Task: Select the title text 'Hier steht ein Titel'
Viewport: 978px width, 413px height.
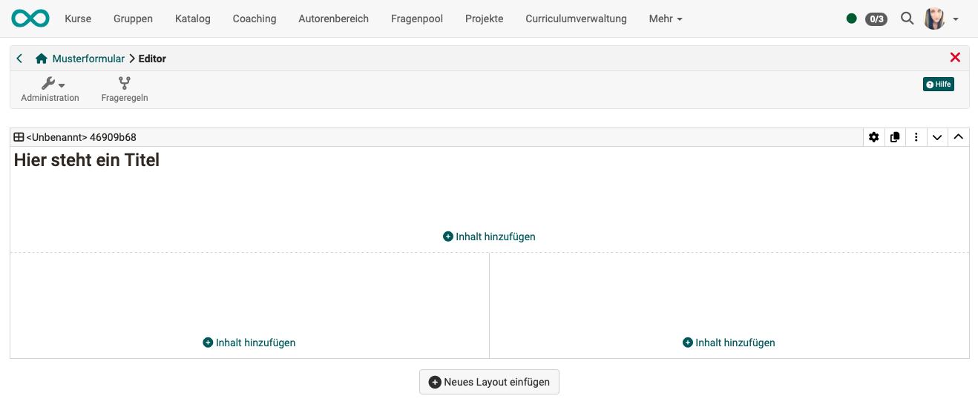Action: [87, 160]
